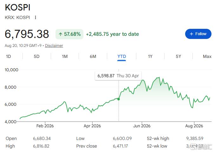Image resolution: width=214 pixels, height=152 pixels.
Task: Open the three-dot more options menu
Action: coord(36,17)
